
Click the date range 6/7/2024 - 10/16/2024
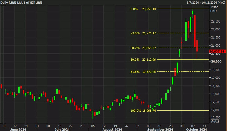coord(206,3)
